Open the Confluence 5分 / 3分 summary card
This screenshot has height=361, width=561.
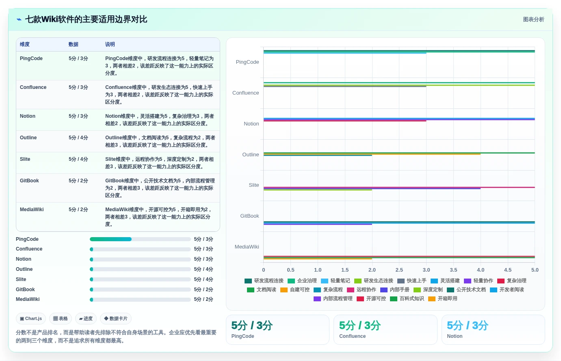[x=385, y=330]
